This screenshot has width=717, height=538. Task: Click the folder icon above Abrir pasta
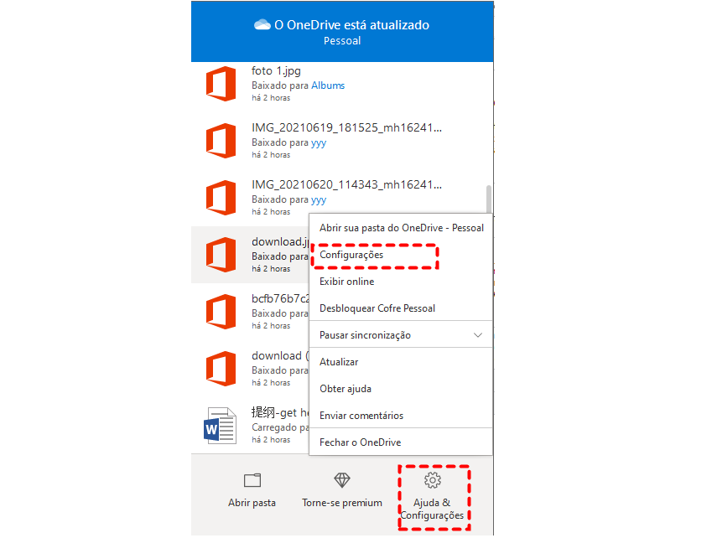coord(252,480)
